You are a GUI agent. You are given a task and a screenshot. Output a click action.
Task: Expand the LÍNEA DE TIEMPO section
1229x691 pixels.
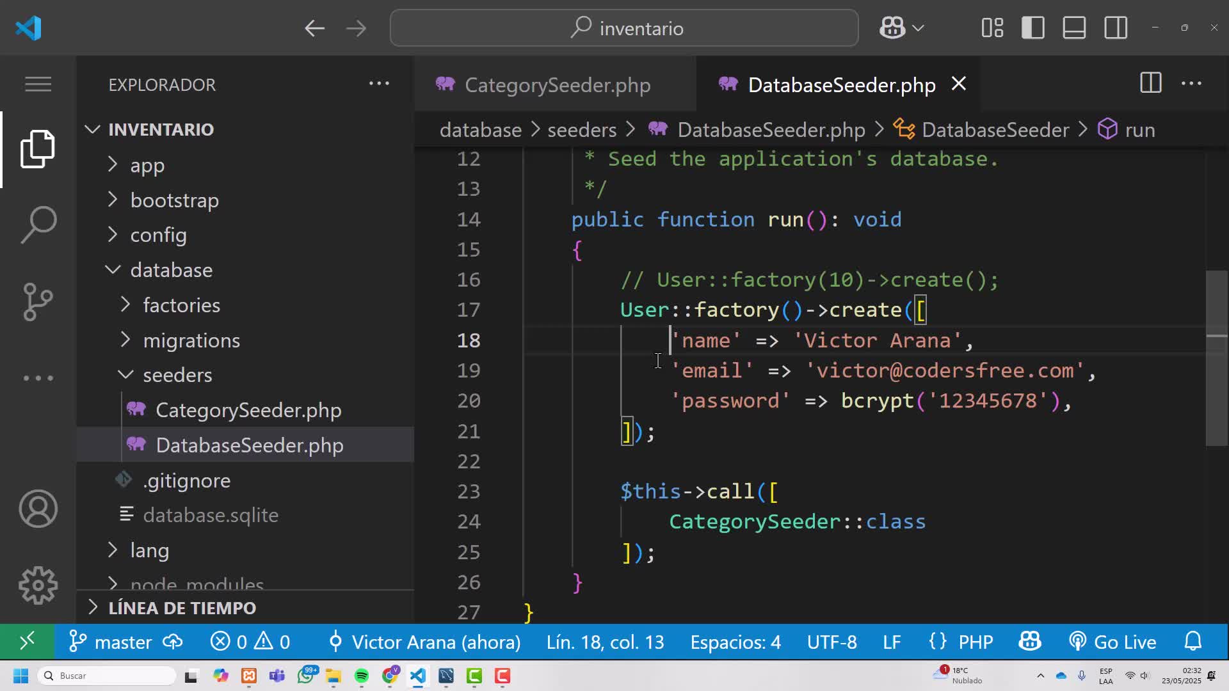click(x=182, y=608)
